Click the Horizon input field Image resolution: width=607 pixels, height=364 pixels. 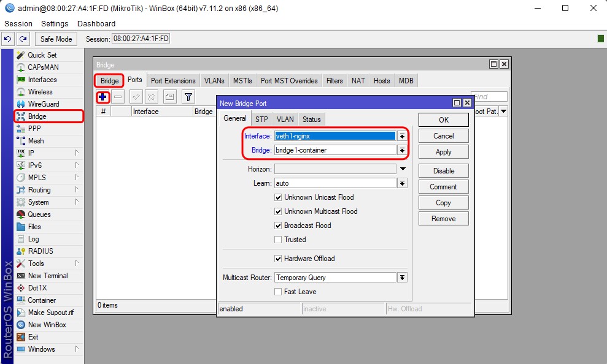click(x=334, y=169)
